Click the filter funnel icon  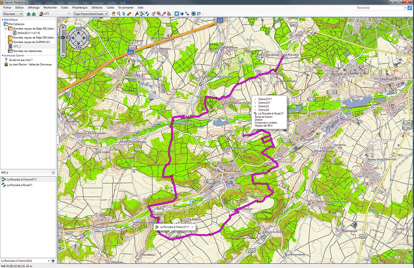pyautogui.click(x=53, y=261)
